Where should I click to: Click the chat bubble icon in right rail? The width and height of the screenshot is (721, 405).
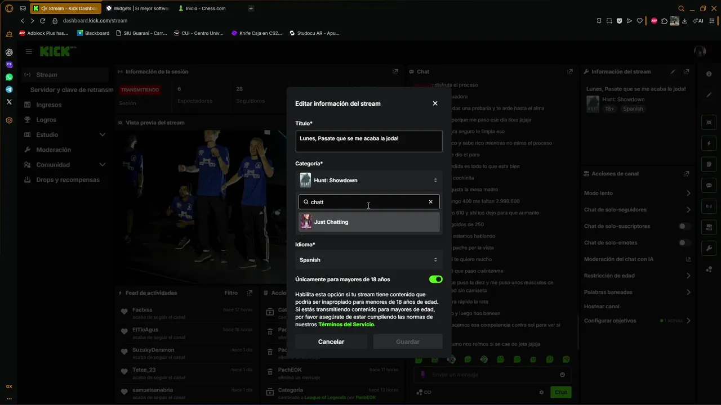pos(709,185)
